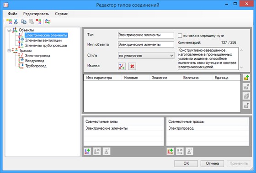Click the Условие column header
This screenshot has height=173, width=256.
point(135,78)
